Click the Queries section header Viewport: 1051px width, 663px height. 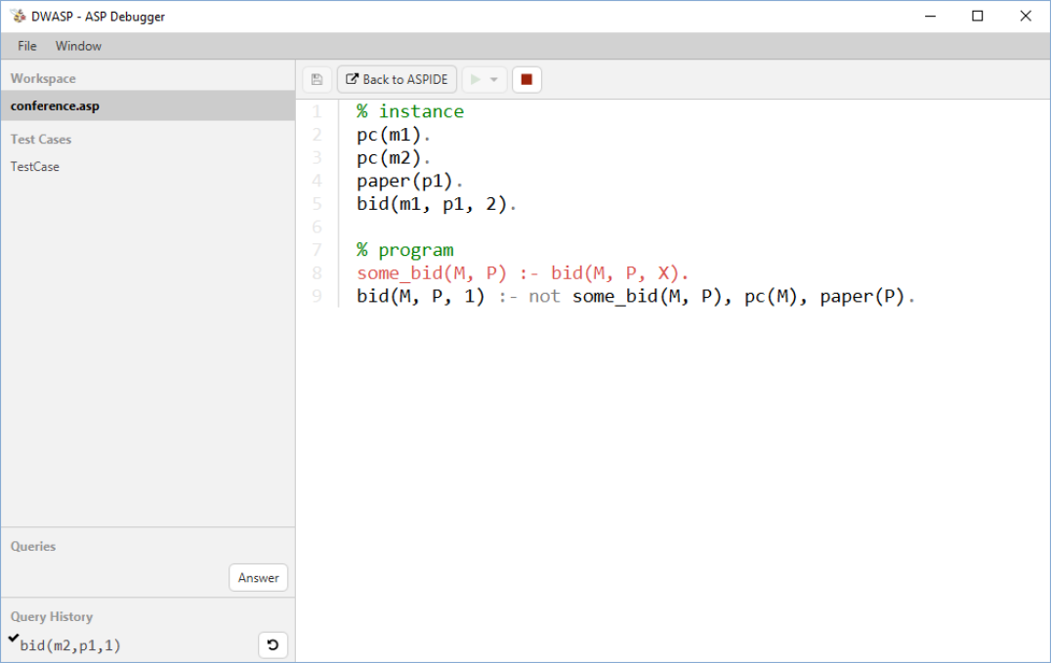pos(33,547)
